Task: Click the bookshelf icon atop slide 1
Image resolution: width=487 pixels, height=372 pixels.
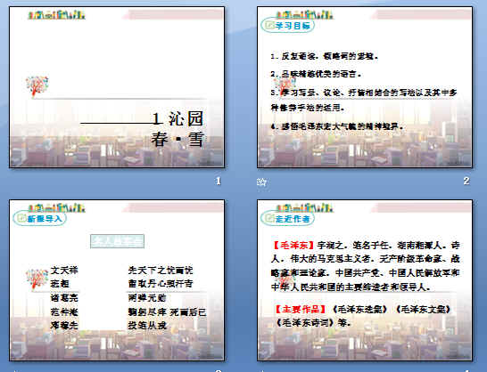Action: (56, 14)
